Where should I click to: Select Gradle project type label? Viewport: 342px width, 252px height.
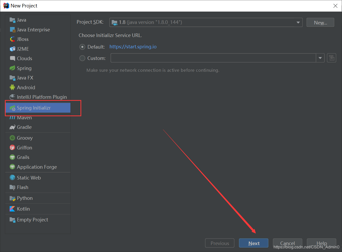24,127
